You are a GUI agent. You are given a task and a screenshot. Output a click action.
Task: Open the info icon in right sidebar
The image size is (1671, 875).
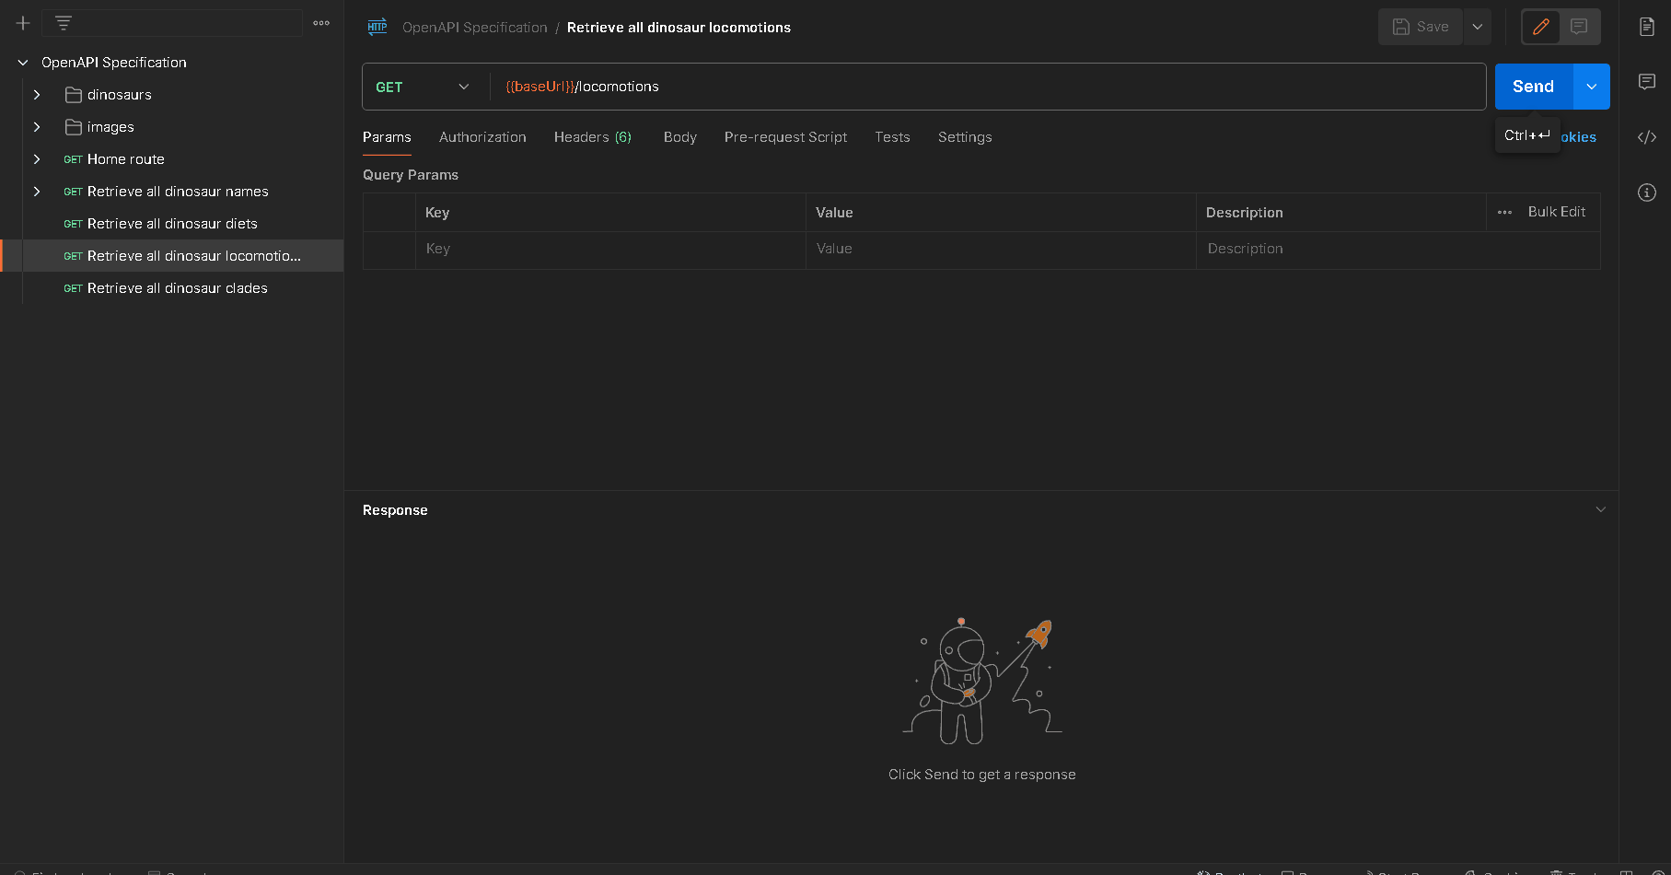tap(1647, 192)
